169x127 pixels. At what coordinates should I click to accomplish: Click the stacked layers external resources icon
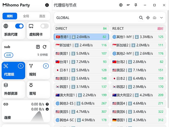point(6,85)
